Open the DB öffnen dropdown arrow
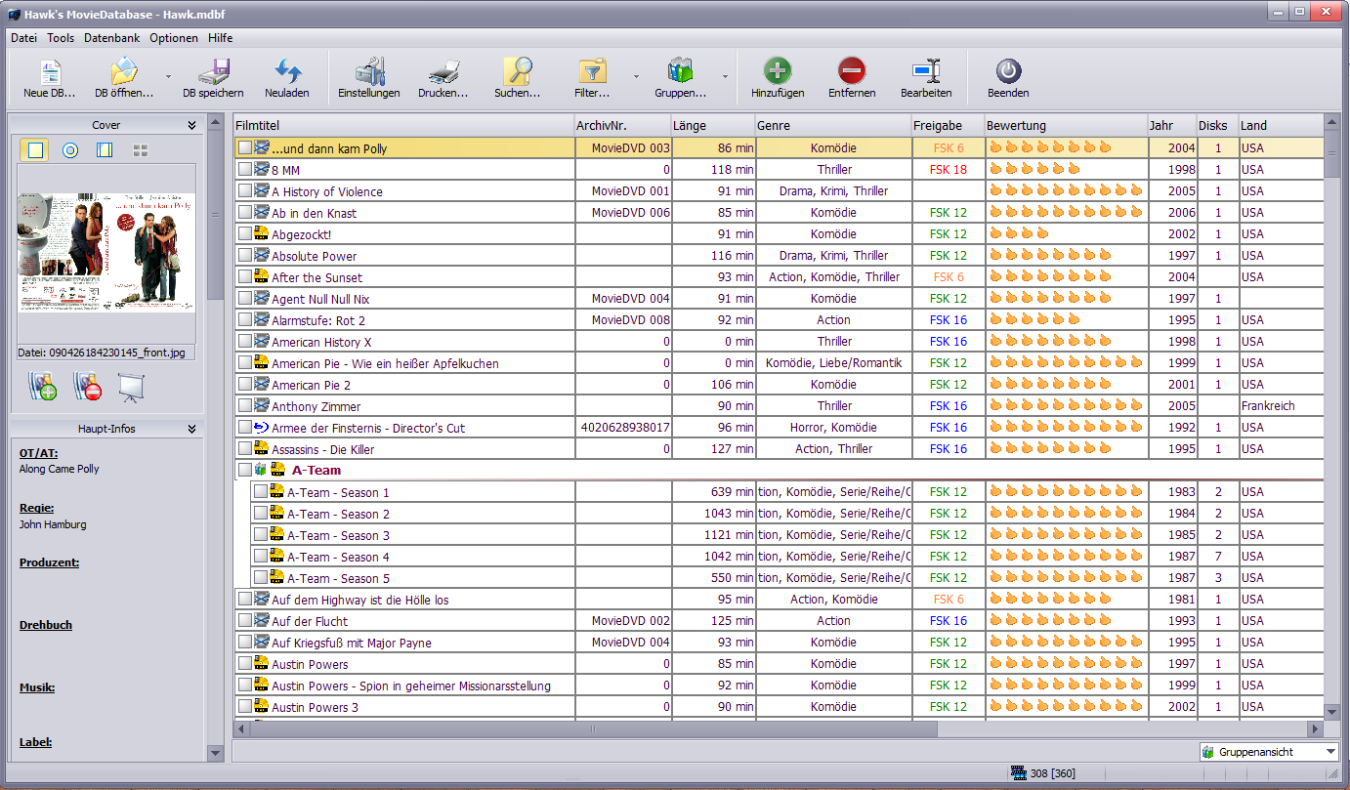Image resolution: width=1350 pixels, height=790 pixels. (167, 76)
